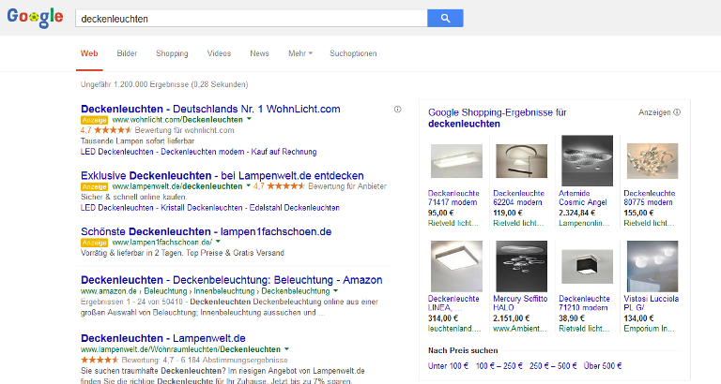Click the Deckenleuchte LINEA product image

[456, 266]
